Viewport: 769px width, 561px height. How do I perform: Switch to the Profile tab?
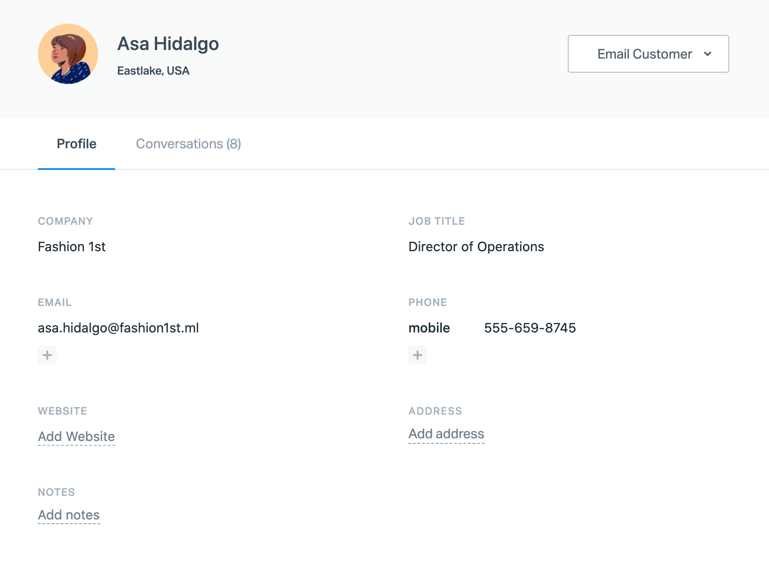[x=77, y=144]
